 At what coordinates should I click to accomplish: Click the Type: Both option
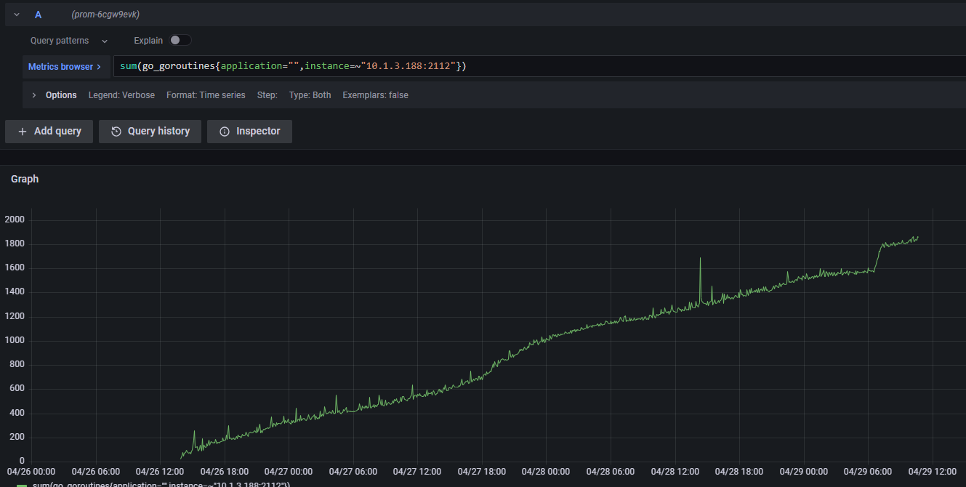click(x=310, y=95)
